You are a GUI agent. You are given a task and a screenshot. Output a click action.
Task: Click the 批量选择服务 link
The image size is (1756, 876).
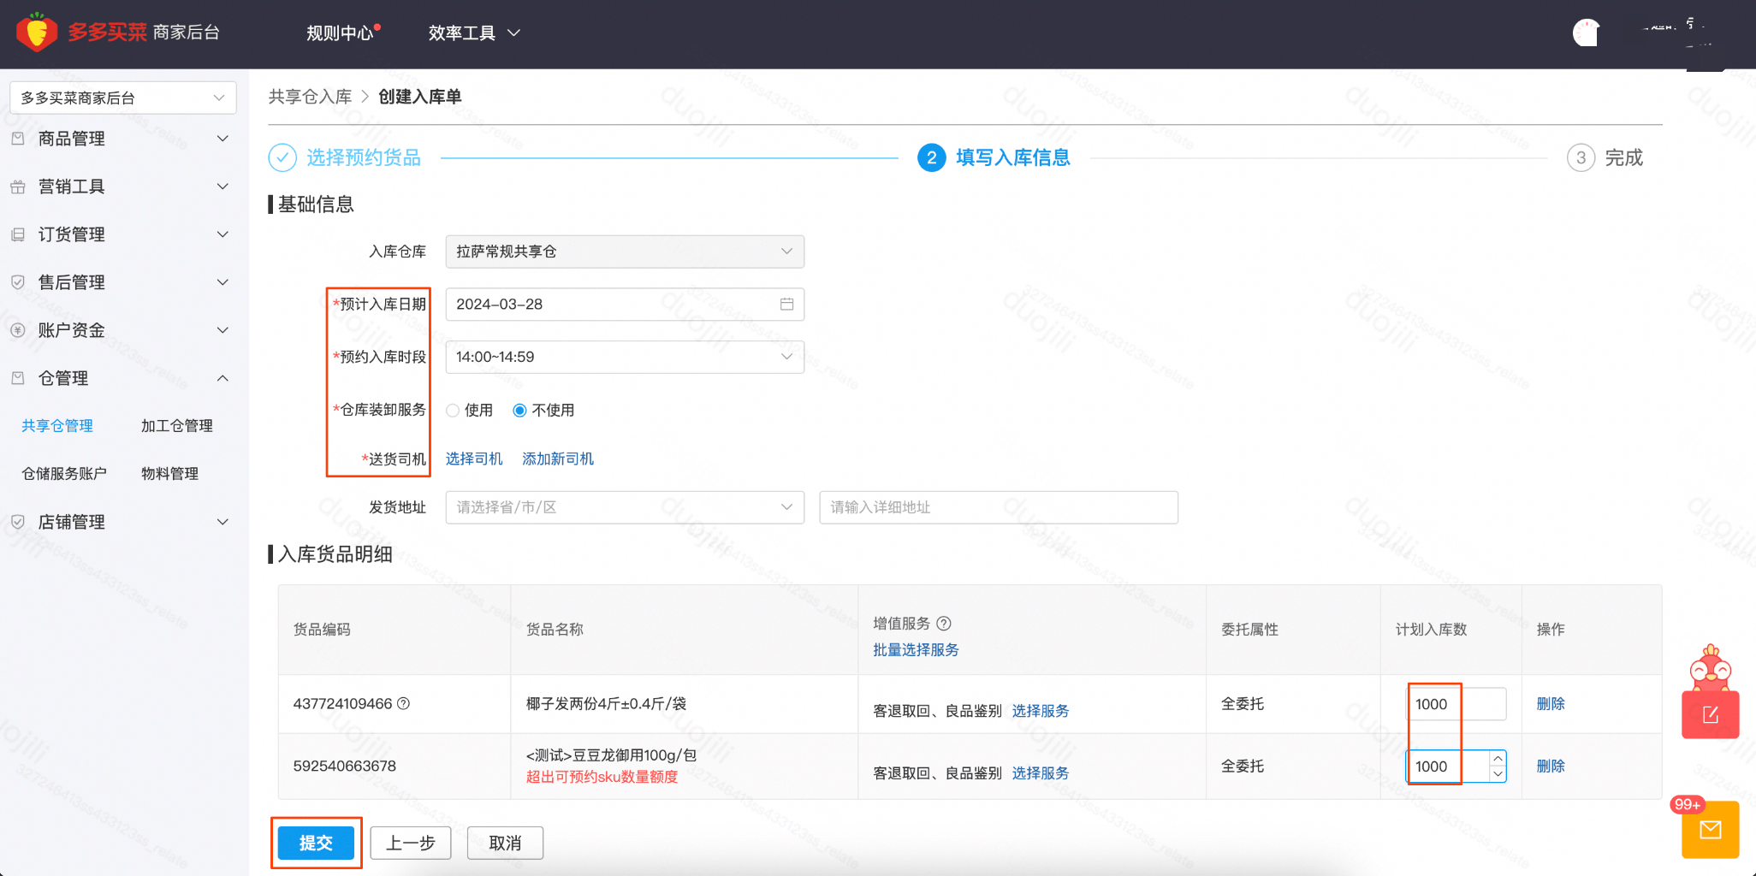pos(916,650)
